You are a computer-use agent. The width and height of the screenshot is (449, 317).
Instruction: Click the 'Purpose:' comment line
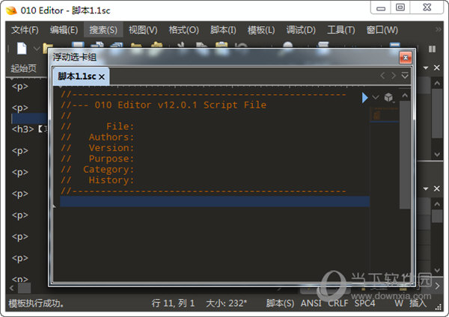click(x=97, y=158)
